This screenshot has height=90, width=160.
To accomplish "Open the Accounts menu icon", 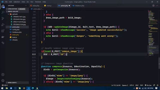I will coord(3,74).
